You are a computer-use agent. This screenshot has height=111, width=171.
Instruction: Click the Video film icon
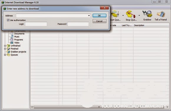(12, 43)
